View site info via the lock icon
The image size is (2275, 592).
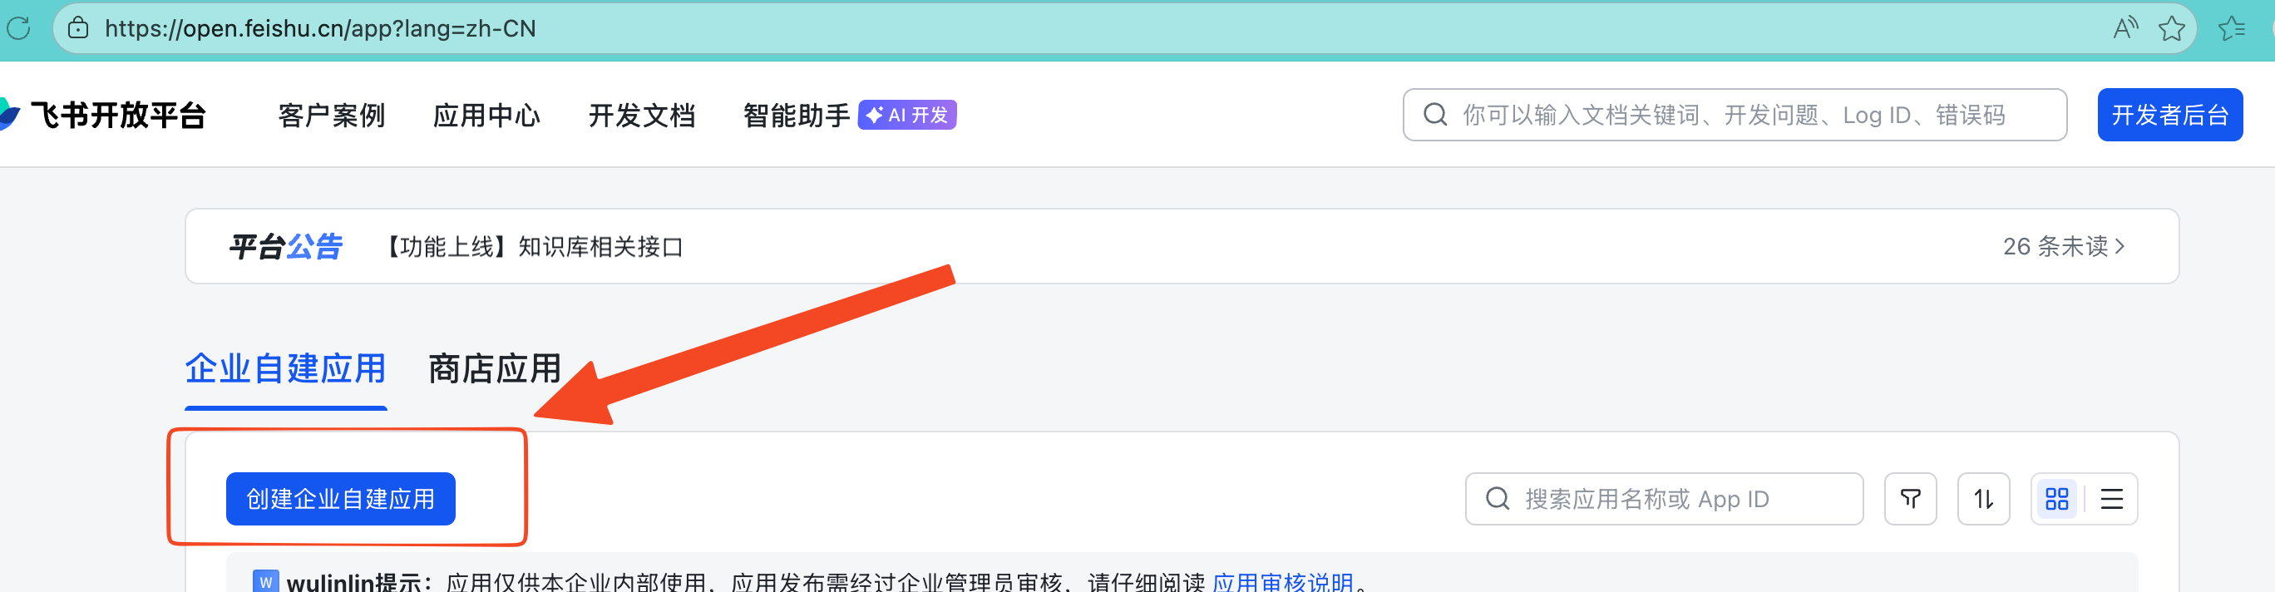[79, 28]
